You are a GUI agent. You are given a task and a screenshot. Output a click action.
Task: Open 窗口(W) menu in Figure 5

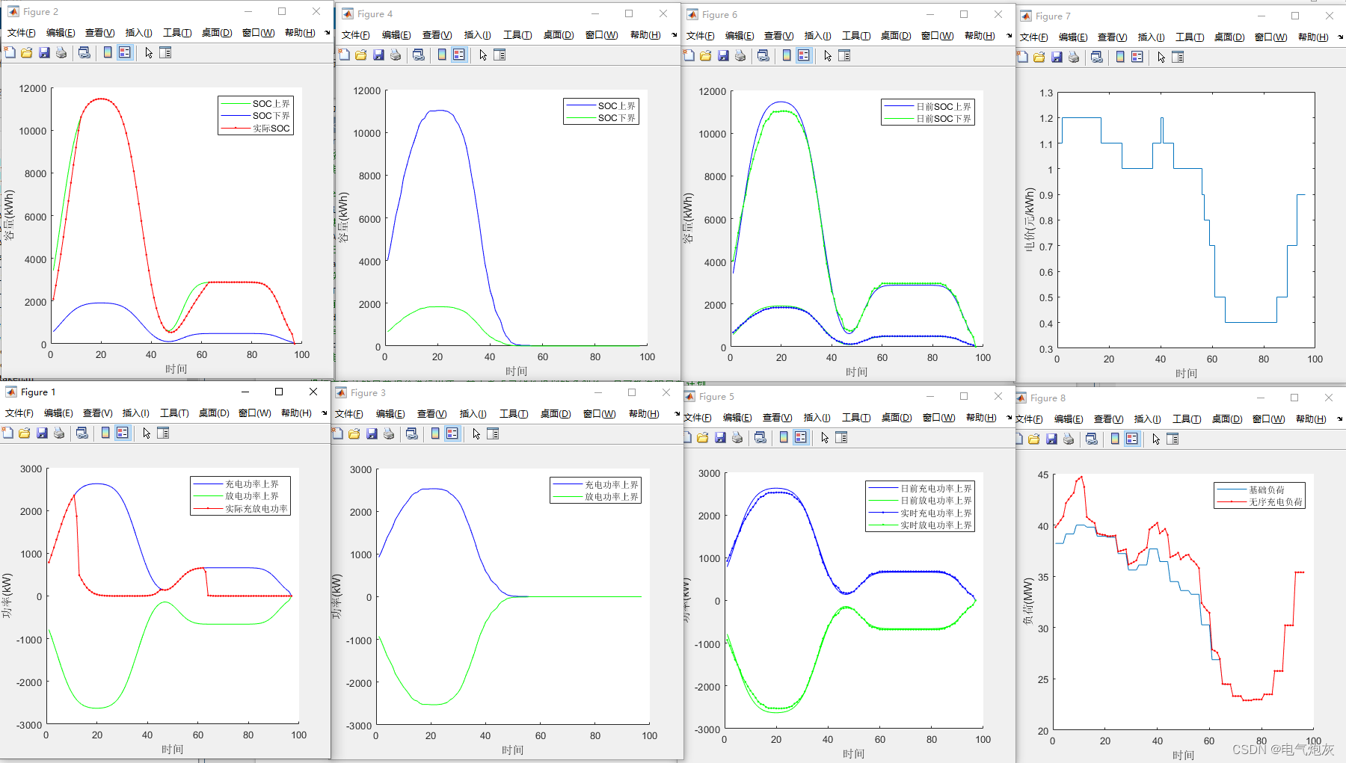point(938,418)
